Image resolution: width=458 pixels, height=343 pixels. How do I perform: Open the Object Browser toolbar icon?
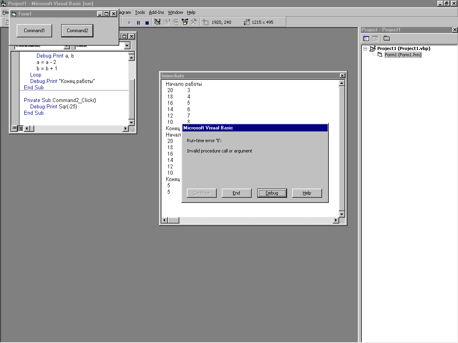[185, 22]
